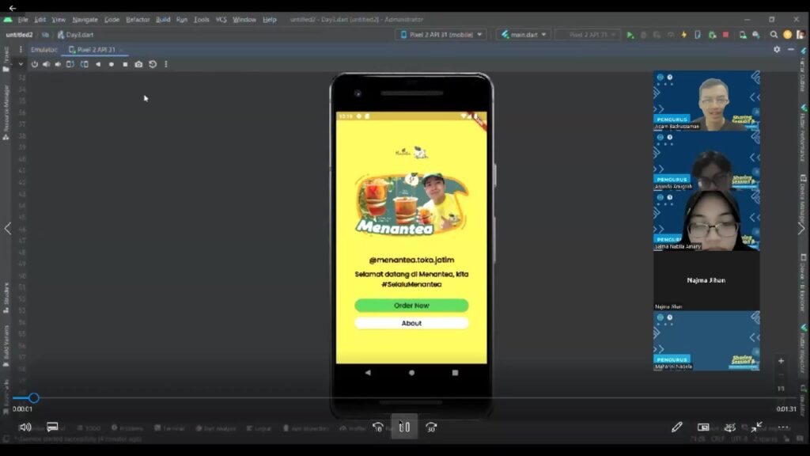Tap the About button in app
This screenshot has height=456, width=810.
(411, 323)
